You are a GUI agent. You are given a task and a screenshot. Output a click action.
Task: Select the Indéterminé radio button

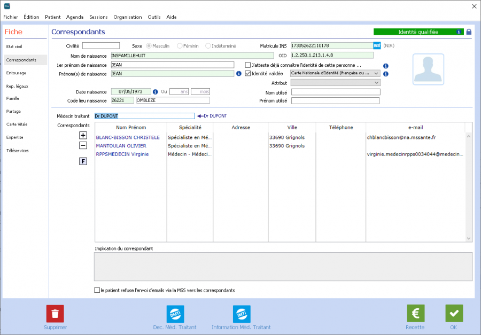coord(208,46)
